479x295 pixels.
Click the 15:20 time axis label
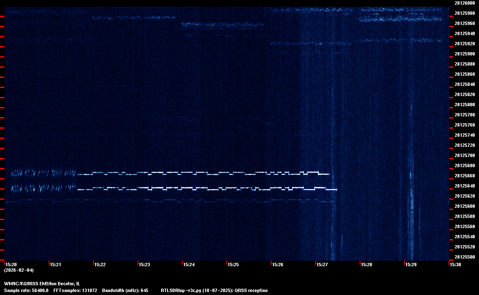click(11, 265)
